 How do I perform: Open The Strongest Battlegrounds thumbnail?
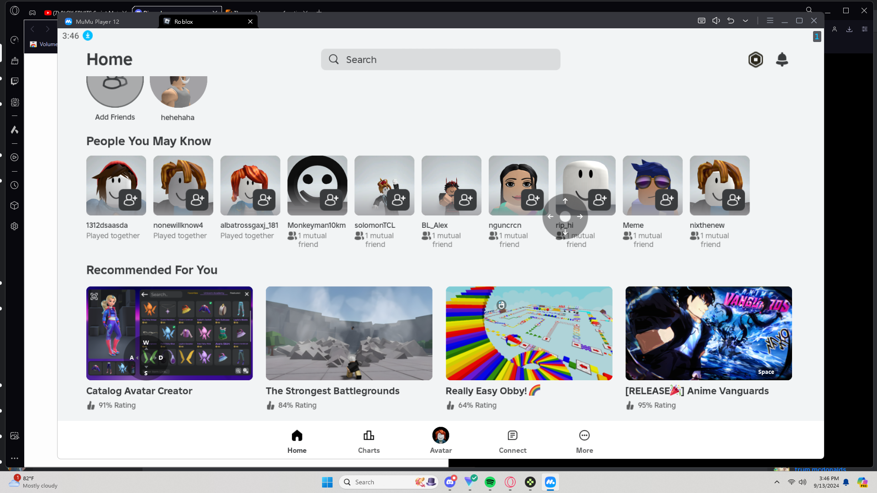349,333
